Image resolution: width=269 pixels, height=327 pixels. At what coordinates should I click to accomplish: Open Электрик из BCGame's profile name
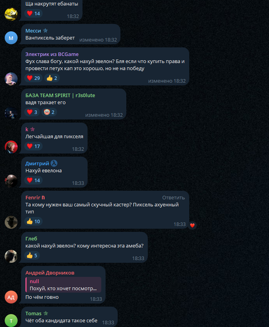tap(52, 54)
